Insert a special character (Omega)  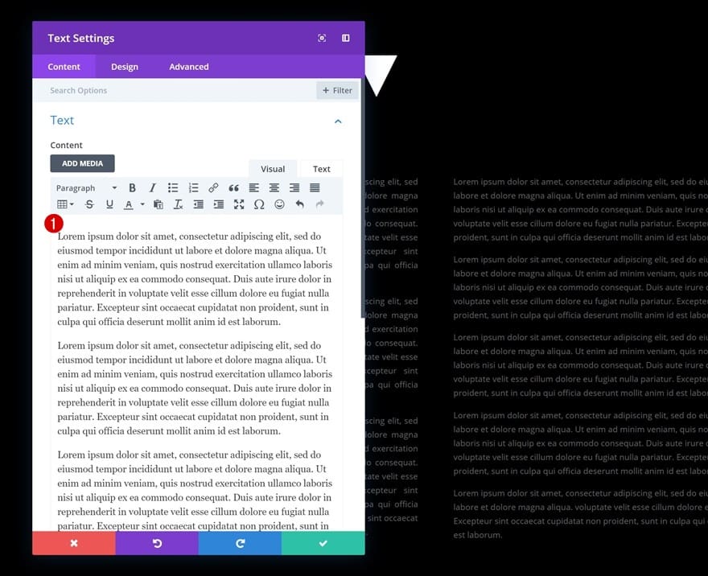pos(259,204)
